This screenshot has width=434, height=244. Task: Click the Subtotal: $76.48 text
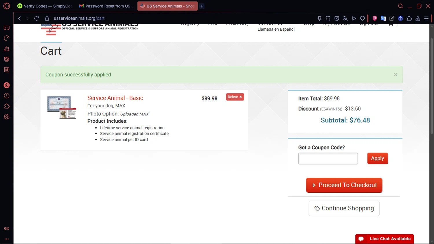[x=345, y=120]
